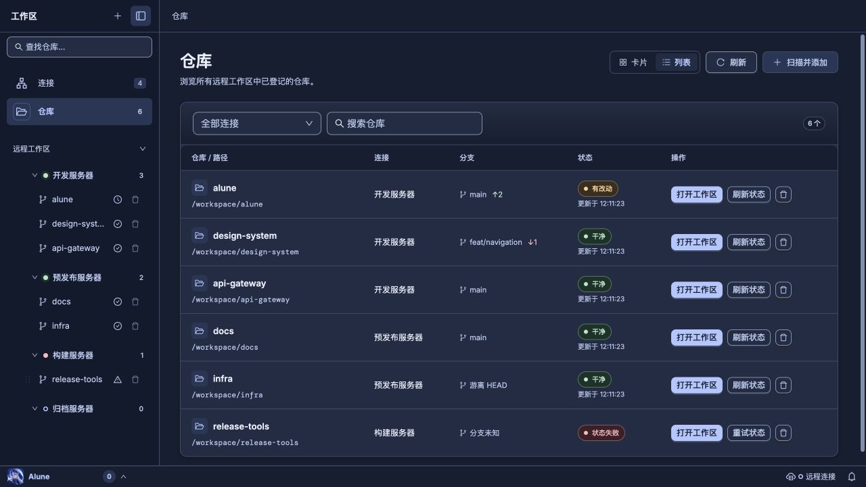Focus the 搜索仓库 input field
This screenshot has height=487, width=866.
coord(405,123)
